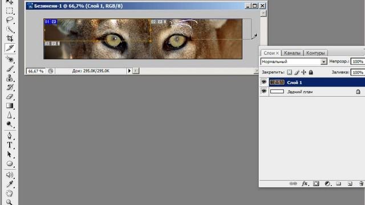The image size is (365, 205).
Task: Select the Type tool
Action: [10, 145]
